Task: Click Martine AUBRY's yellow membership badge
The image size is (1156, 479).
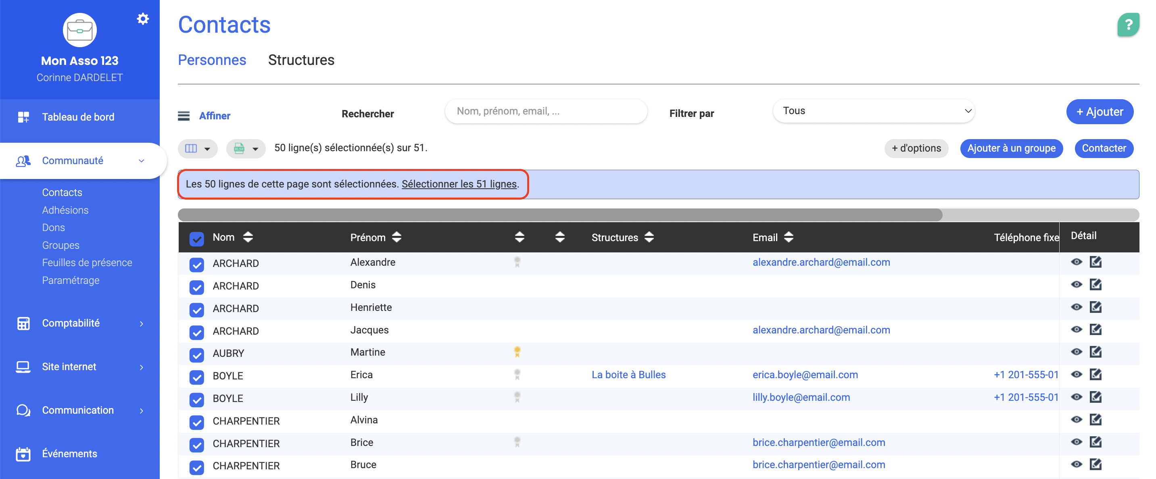Action: click(x=517, y=352)
